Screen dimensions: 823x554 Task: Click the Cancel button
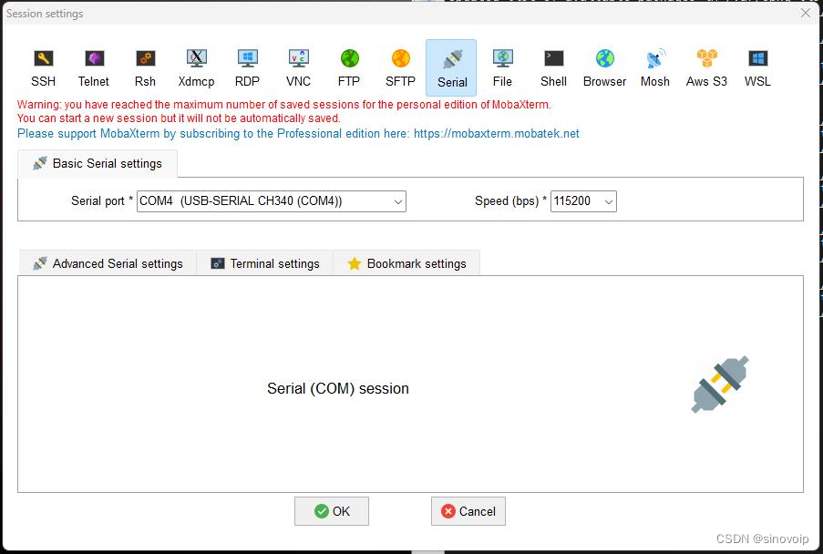pyautogui.click(x=468, y=511)
